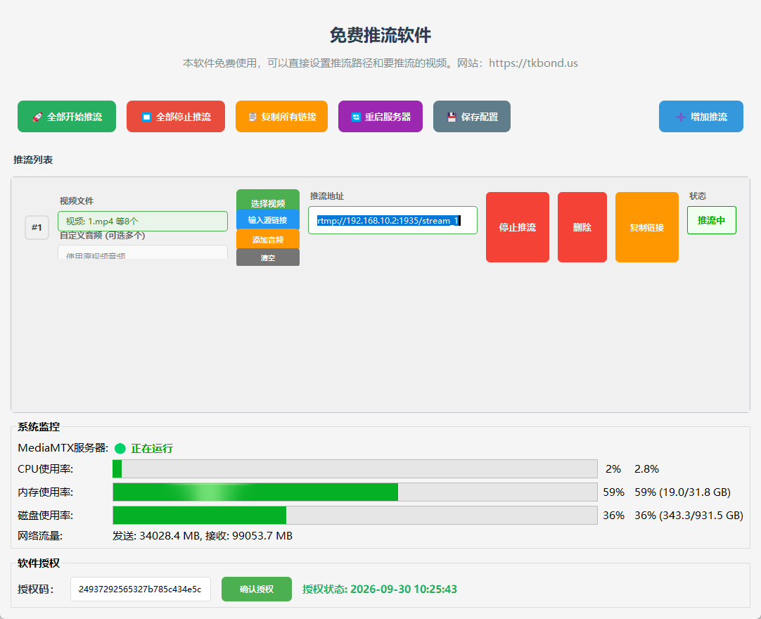Viewport: 761px width, 619px height.
Task: Click the gray 清空 button
Action: click(x=268, y=257)
